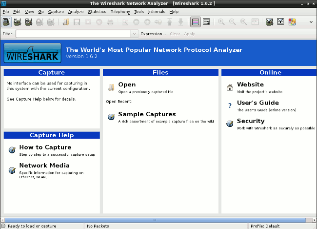Open the Help menu
The height and width of the screenshot is (229, 317).
(x=174, y=12)
